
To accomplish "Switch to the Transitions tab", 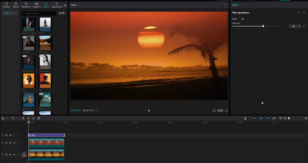I will [x=26, y=5].
